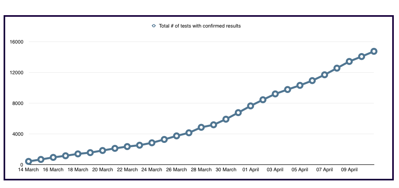Viewport: 399px width, 188px height.
Task: Click the legend circle marker icon
Action: point(154,26)
